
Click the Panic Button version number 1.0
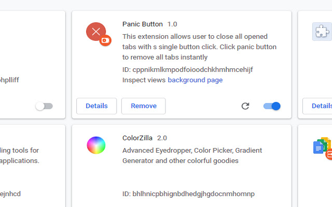pyautogui.click(x=172, y=24)
